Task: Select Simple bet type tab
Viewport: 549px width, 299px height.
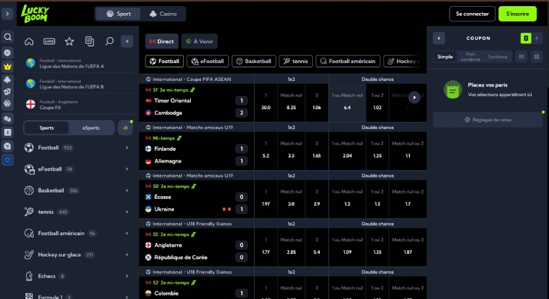Action: [445, 57]
